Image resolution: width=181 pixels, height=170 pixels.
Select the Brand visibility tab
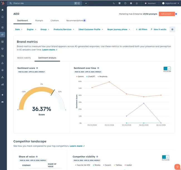coord(24,58)
